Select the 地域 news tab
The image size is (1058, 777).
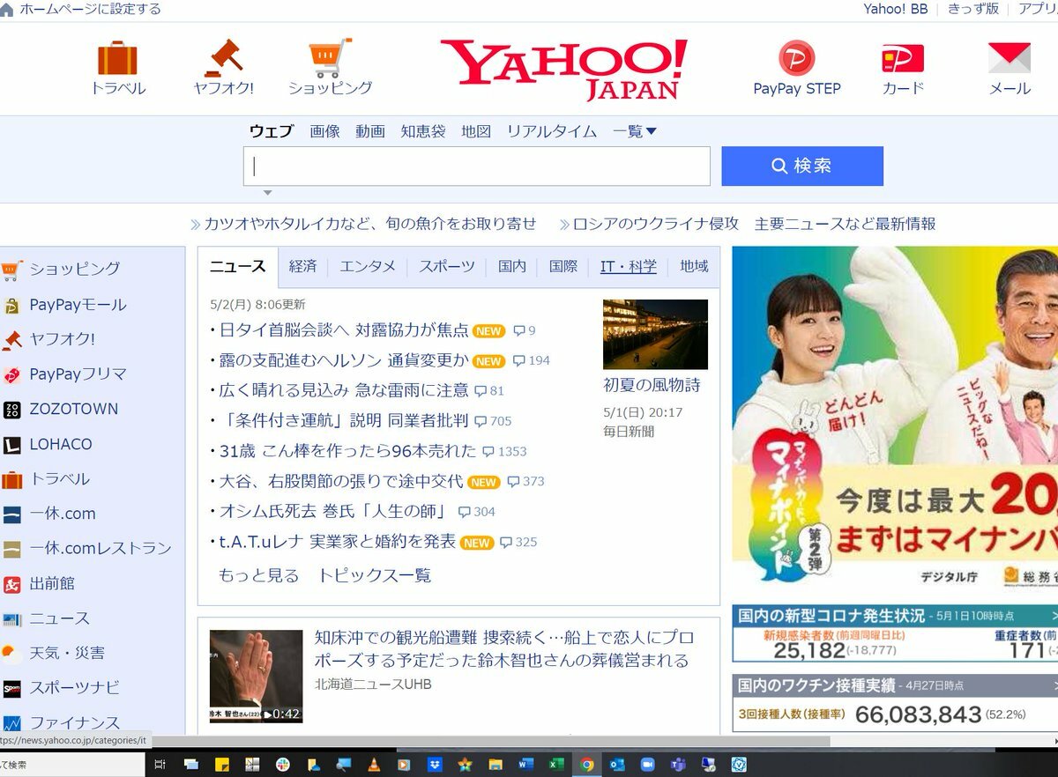tap(694, 266)
